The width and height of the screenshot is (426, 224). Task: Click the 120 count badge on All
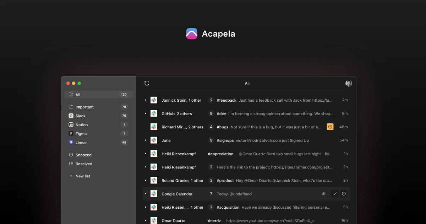[124, 95]
